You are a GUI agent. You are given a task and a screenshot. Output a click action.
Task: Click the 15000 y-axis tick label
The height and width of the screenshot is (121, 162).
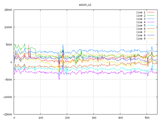pos(8,10)
